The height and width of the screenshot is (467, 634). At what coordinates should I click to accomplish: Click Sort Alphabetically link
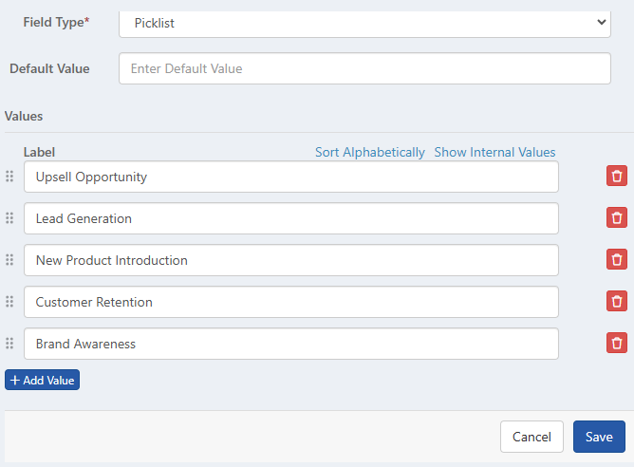pos(370,152)
